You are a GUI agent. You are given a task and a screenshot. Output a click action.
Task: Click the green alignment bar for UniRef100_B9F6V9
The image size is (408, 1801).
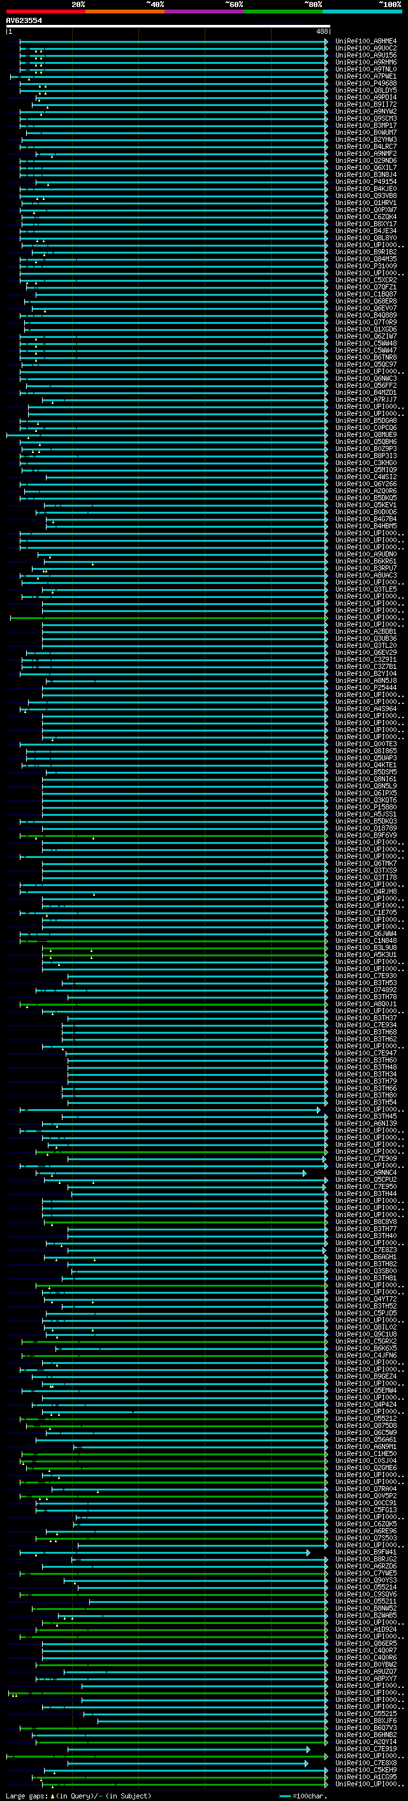[x=173, y=835]
